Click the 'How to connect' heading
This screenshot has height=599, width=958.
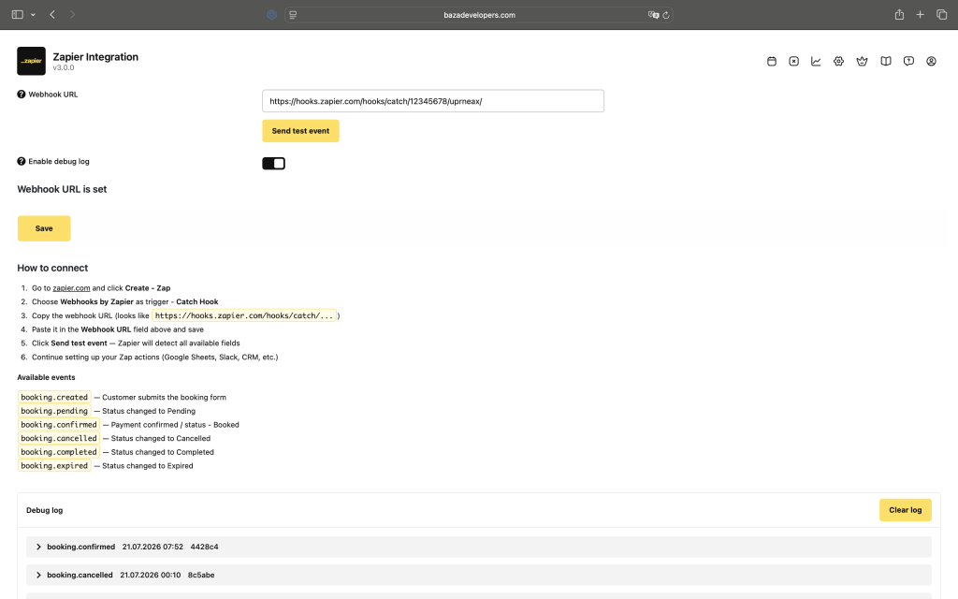(52, 268)
